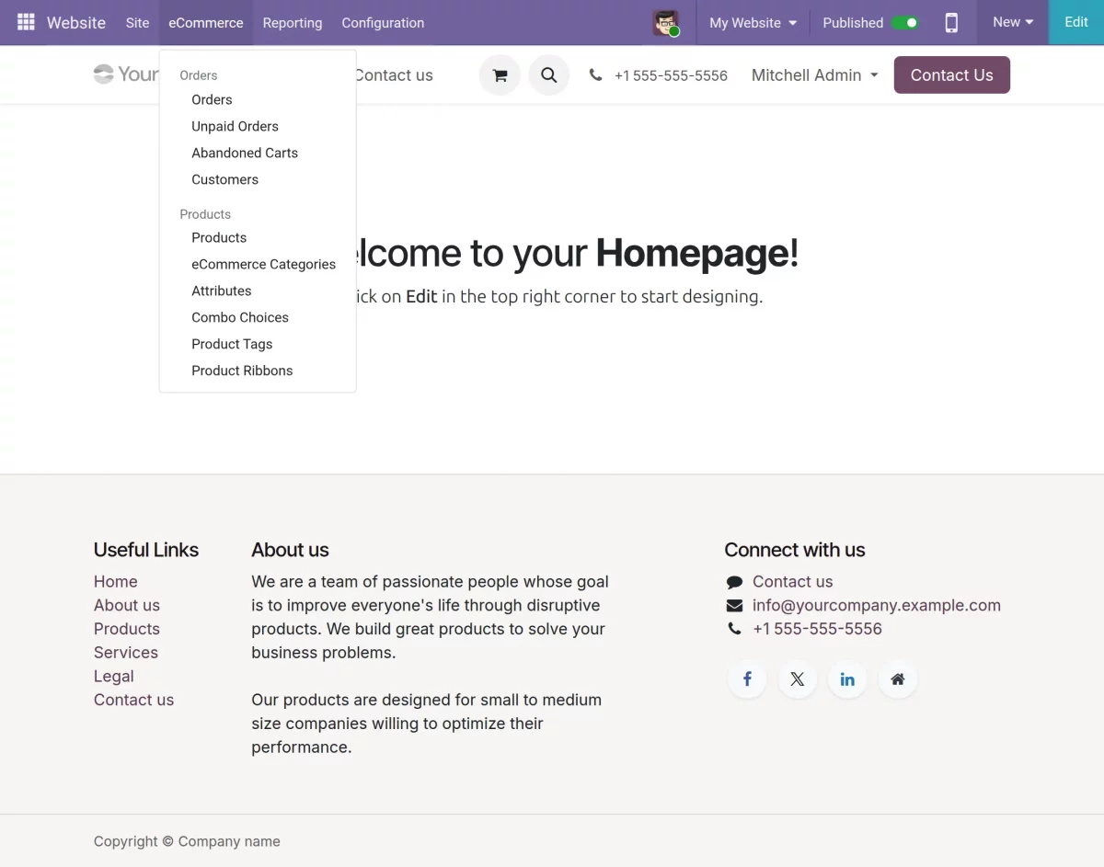Viewport: 1104px width, 867px height.
Task: Click the Copyright © Company name text
Action: 187,841
